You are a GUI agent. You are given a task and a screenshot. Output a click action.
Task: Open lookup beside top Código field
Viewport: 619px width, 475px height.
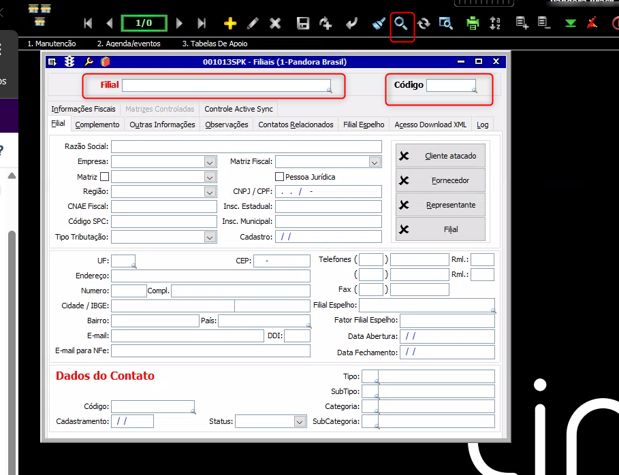click(x=474, y=91)
